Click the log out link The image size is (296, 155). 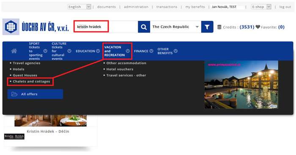pyautogui.click(x=285, y=7)
